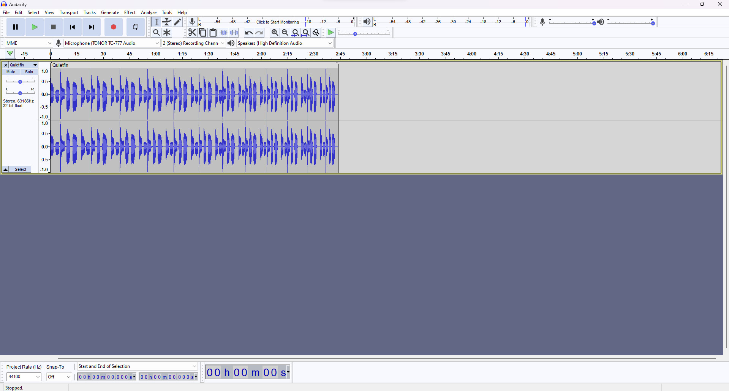Zoom In on the timeline
The image size is (729, 391).
[275, 33]
